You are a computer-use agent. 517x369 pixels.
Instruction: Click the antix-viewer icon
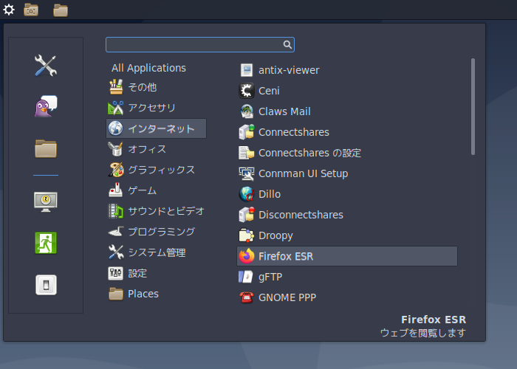246,70
